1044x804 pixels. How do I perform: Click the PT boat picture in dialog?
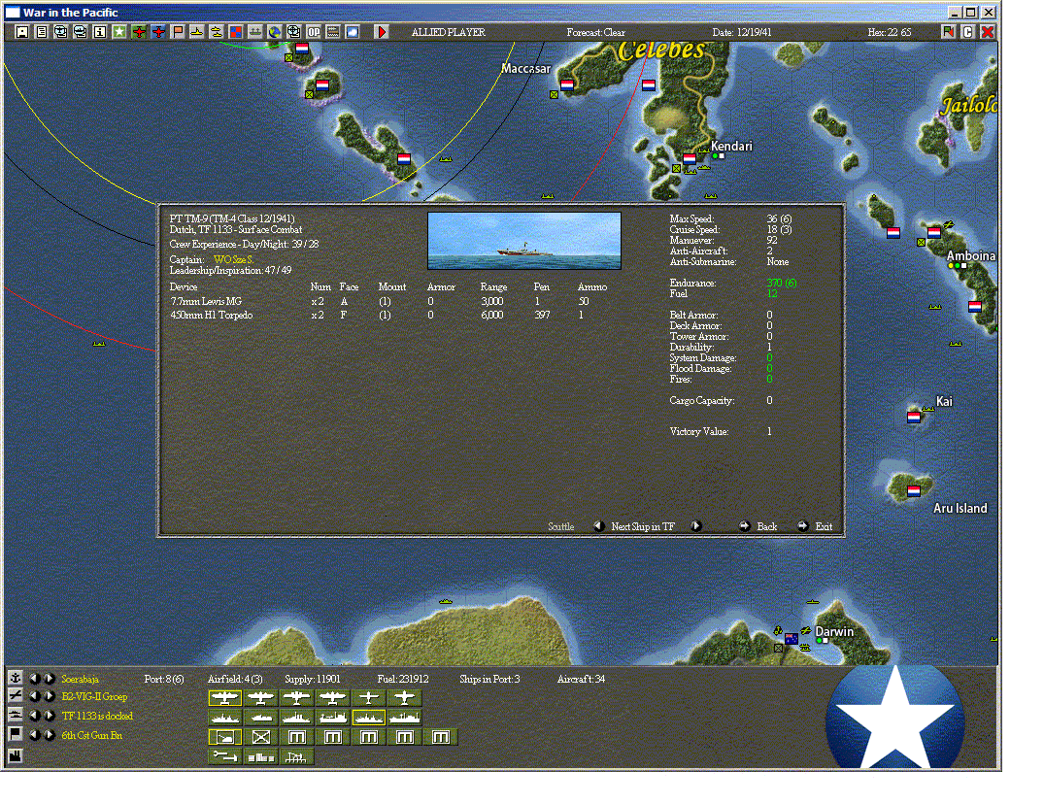(524, 241)
